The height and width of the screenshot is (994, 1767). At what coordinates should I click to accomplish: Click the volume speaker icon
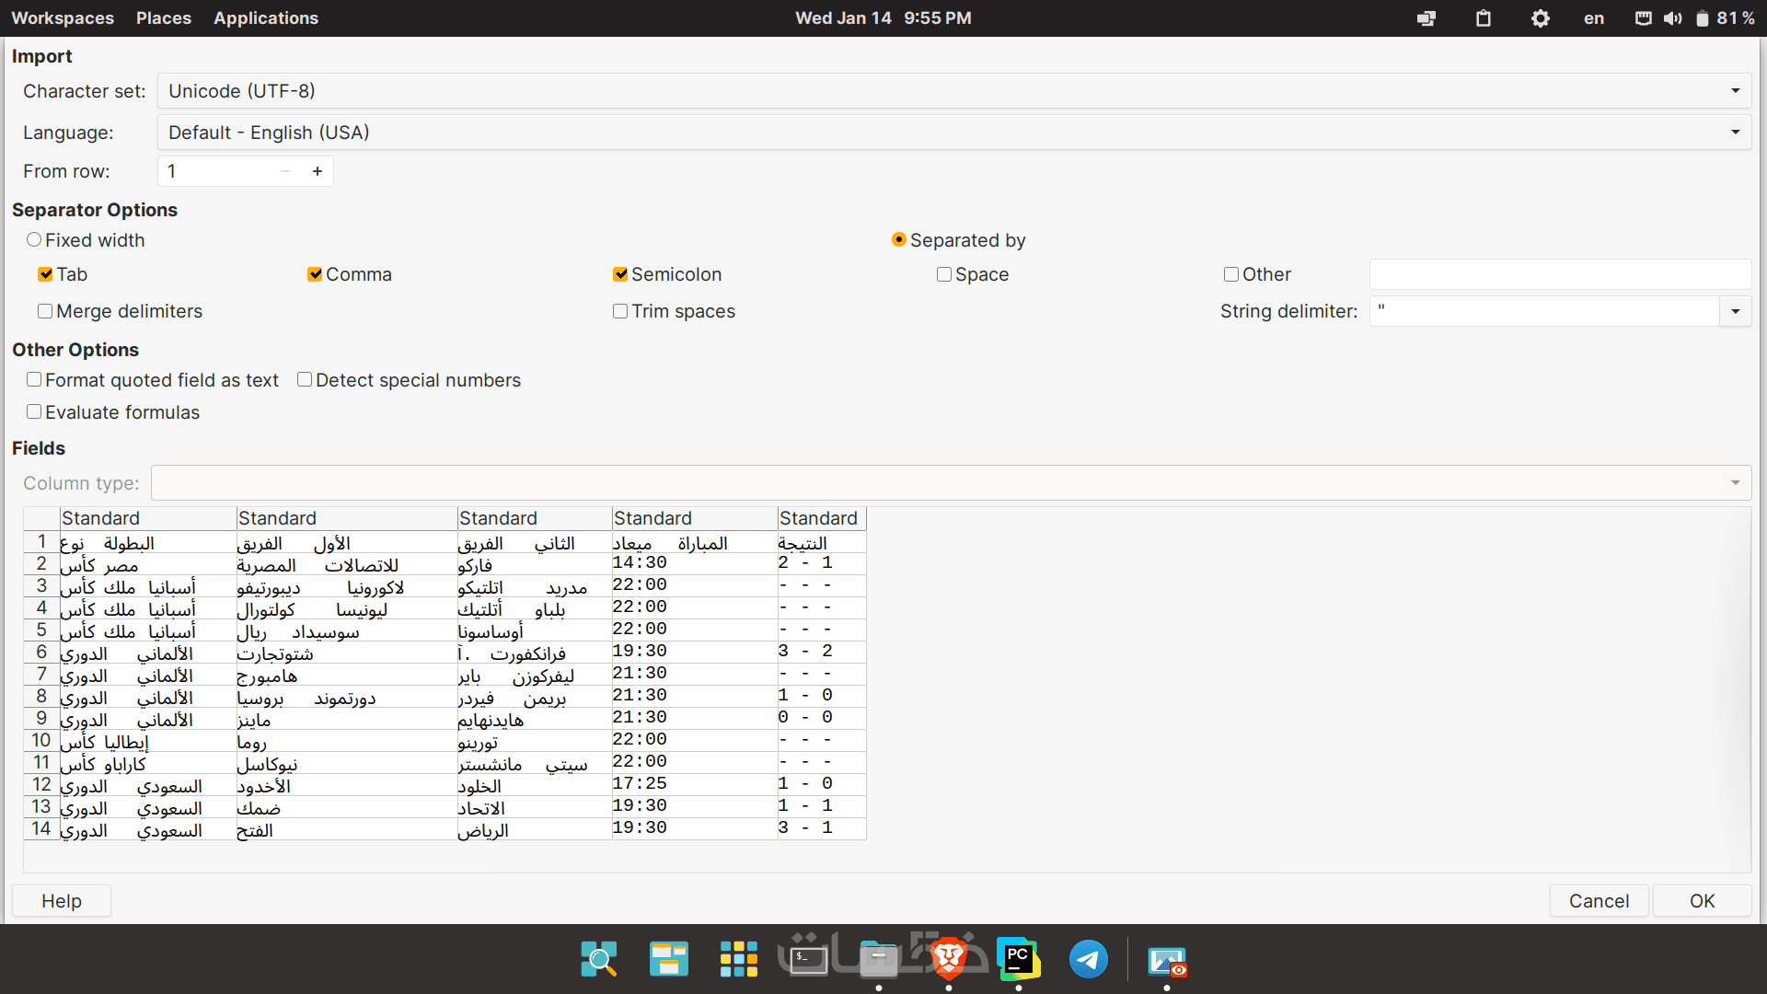[x=1672, y=18]
